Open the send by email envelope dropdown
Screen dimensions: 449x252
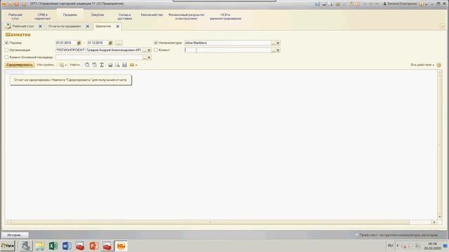pos(133,65)
